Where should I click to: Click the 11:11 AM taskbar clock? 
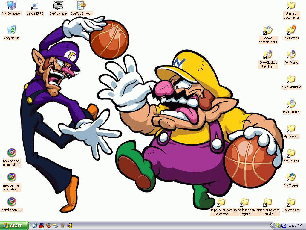point(295,226)
